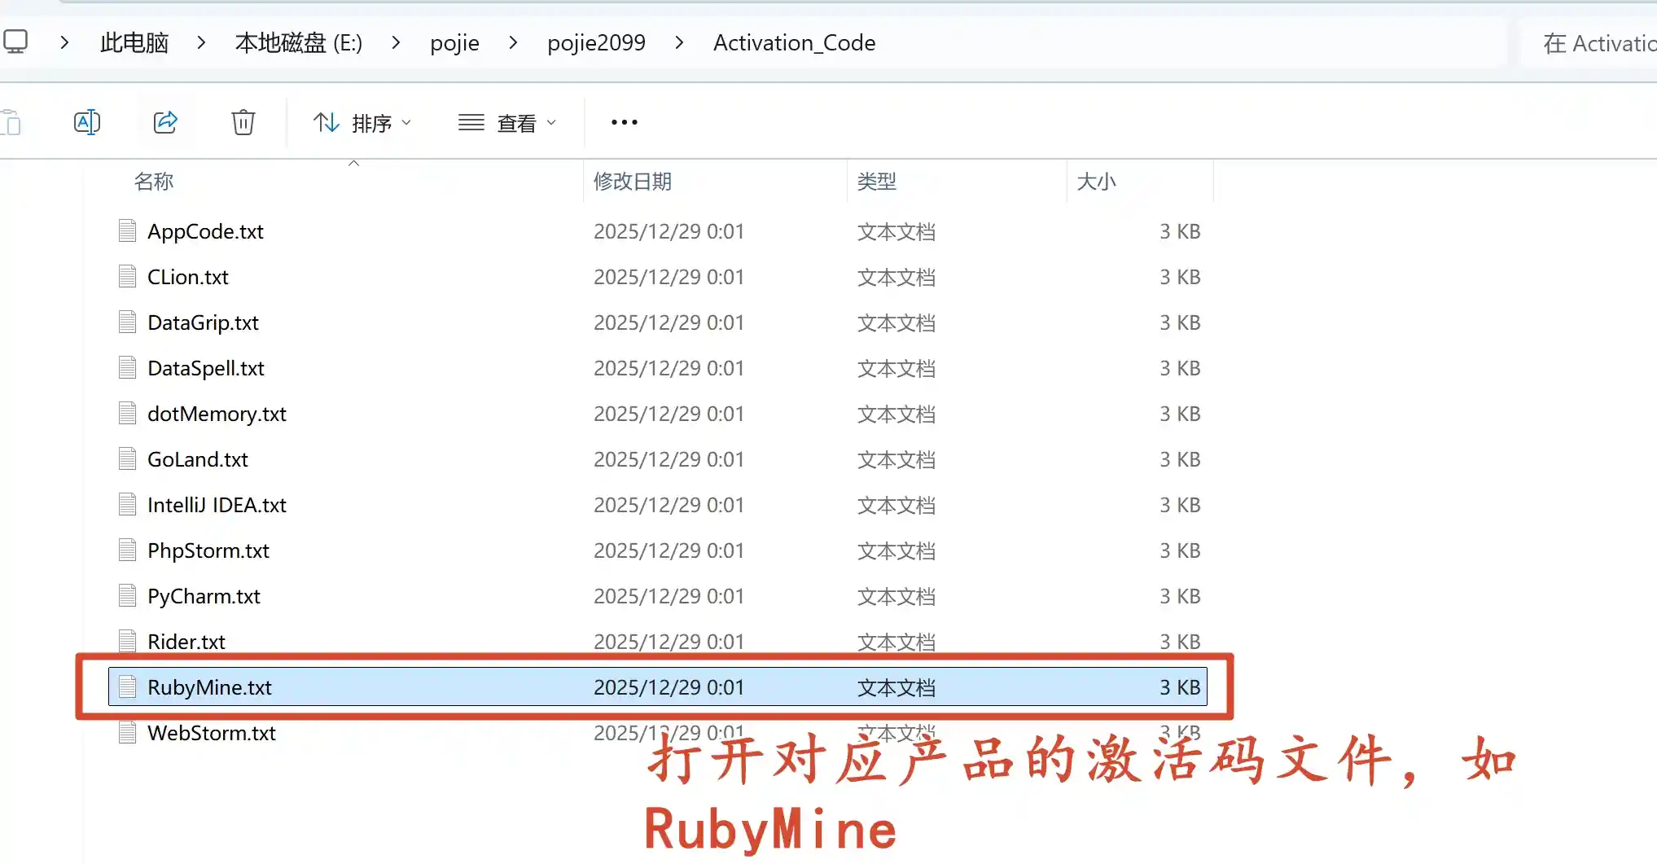Click the AppCode.txt file icon
This screenshot has width=1657, height=864.
click(127, 231)
